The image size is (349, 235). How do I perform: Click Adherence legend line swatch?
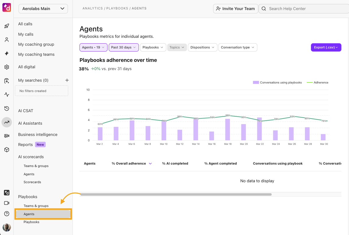tap(310, 82)
